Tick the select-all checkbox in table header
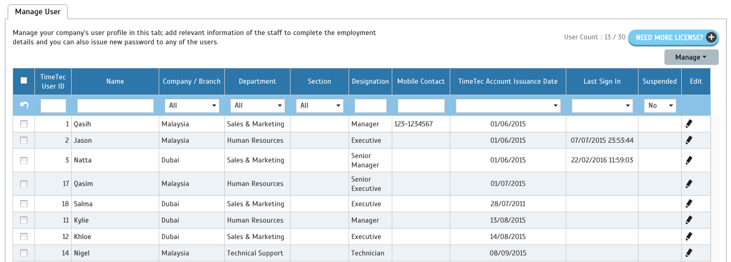 point(24,81)
